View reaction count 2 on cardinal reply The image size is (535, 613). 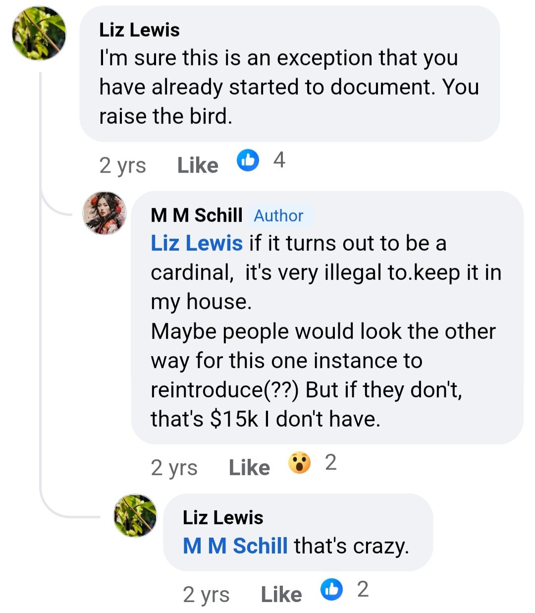pos(331,462)
